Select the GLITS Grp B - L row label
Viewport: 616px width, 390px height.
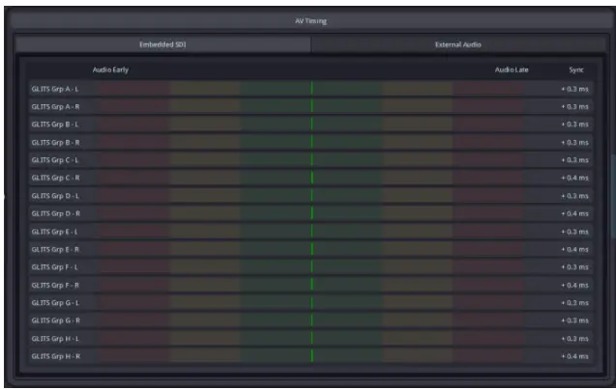55,125
